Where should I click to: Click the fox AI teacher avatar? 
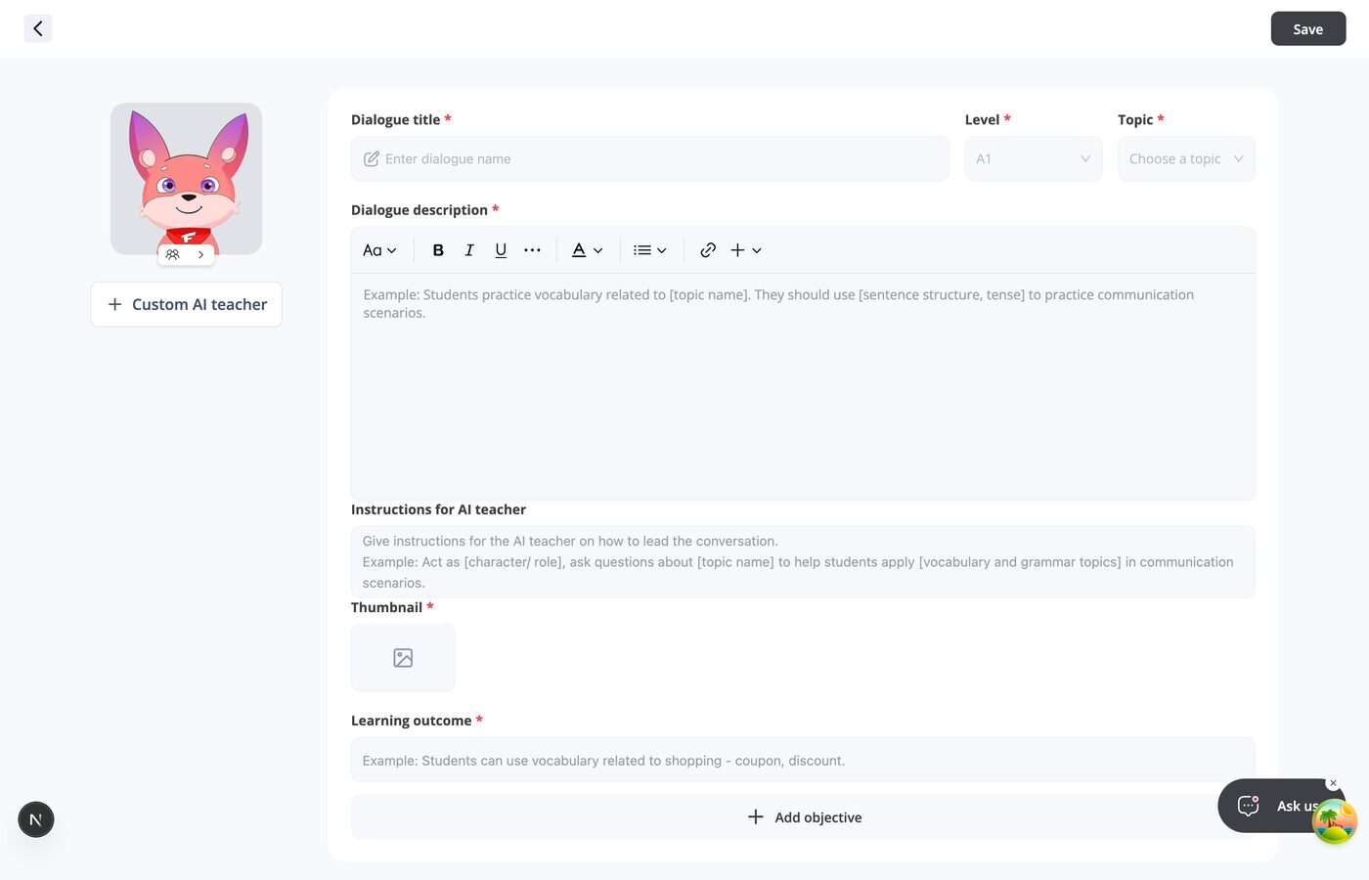pos(186,179)
